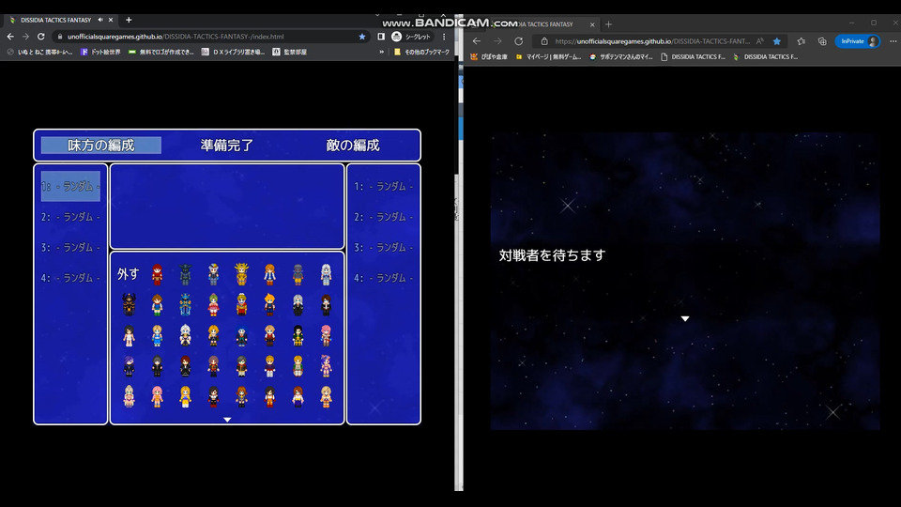Select 準備完了 to confirm ready
Image resolution: width=901 pixels, height=507 pixels.
coord(226,146)
